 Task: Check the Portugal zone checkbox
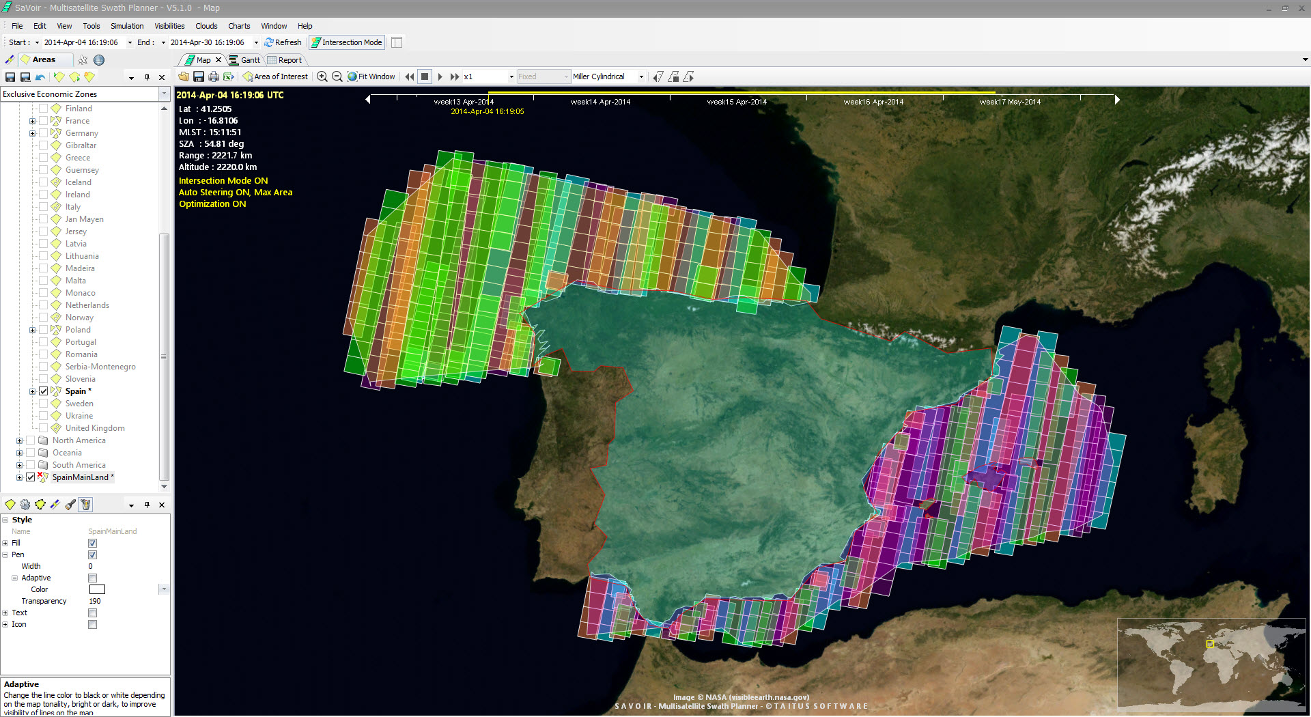click(x=44, y=342)
